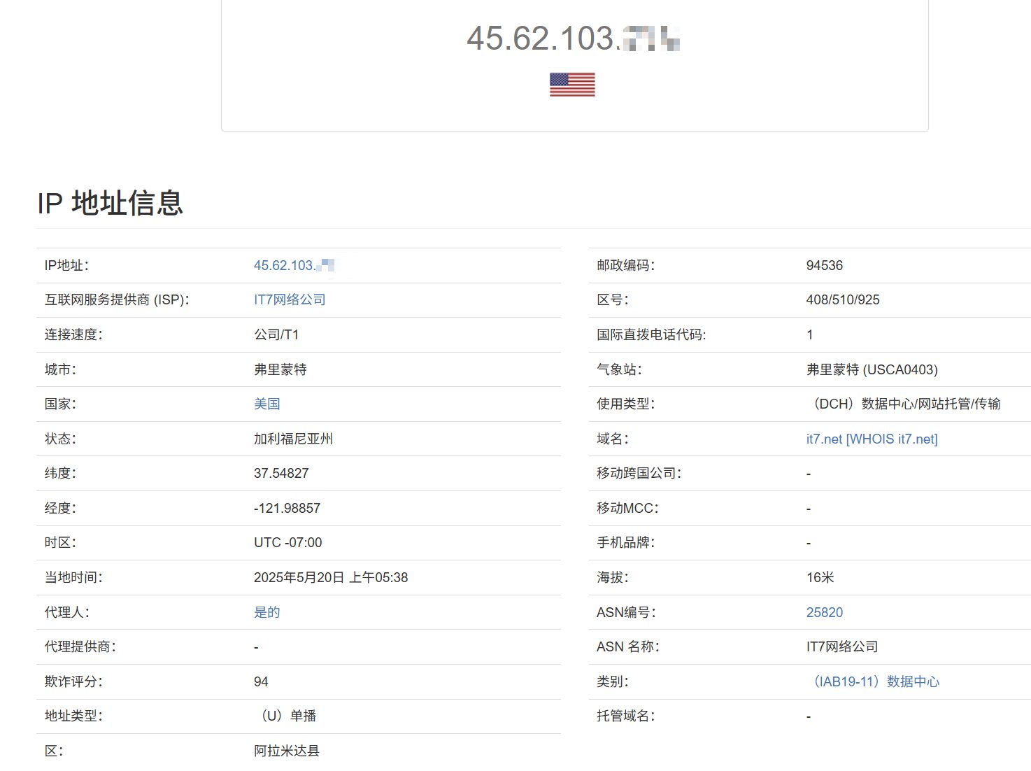Click the WHOIS it7.net link
The width and height of the screenshot is (1031, 771).
click(893, 439)
